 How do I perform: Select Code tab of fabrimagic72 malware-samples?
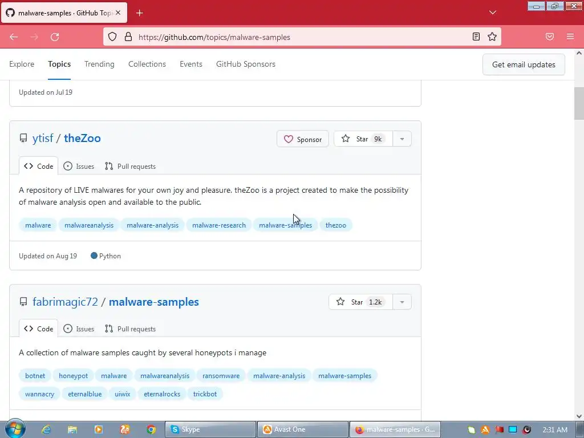click(39, 328)
